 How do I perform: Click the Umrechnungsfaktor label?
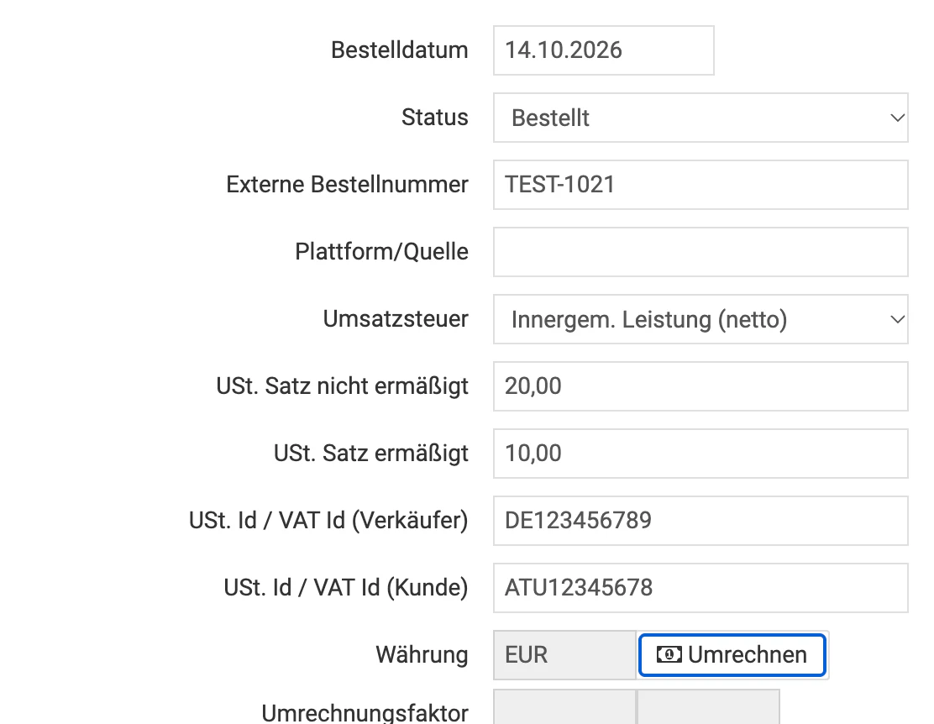point(365,713)
